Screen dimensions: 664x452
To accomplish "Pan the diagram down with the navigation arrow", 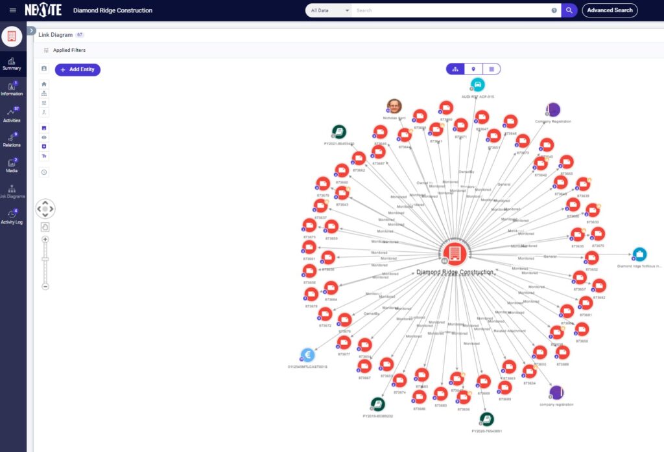I will click(45, 215).
